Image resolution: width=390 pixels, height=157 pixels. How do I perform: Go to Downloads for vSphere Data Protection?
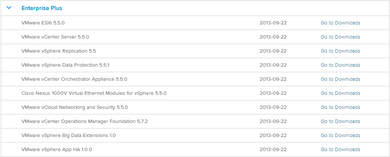340,65
